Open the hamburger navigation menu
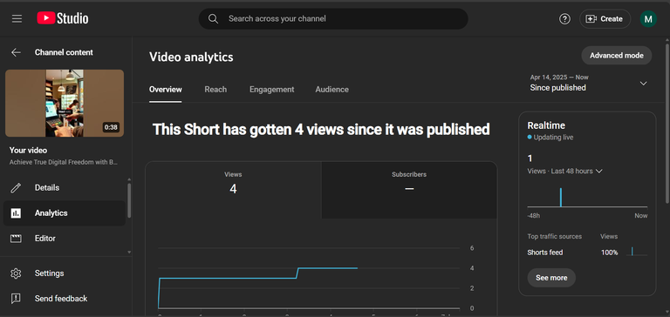 click(17, 19)
